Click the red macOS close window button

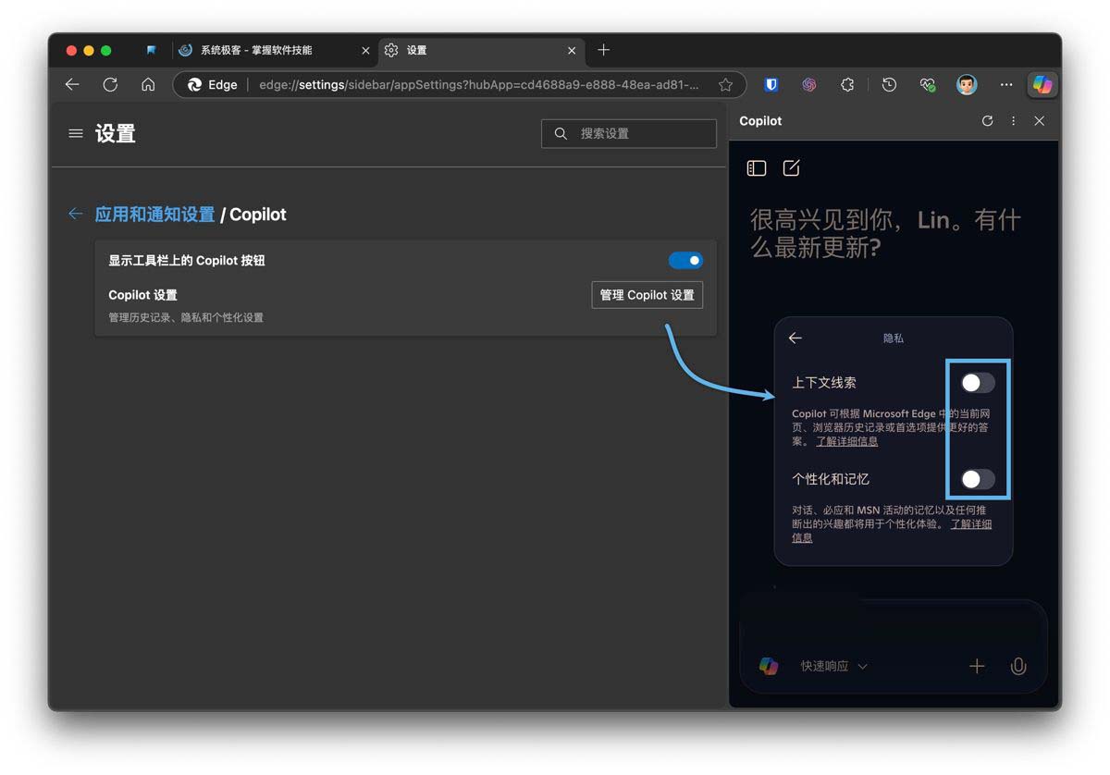[x=71, y=50]
